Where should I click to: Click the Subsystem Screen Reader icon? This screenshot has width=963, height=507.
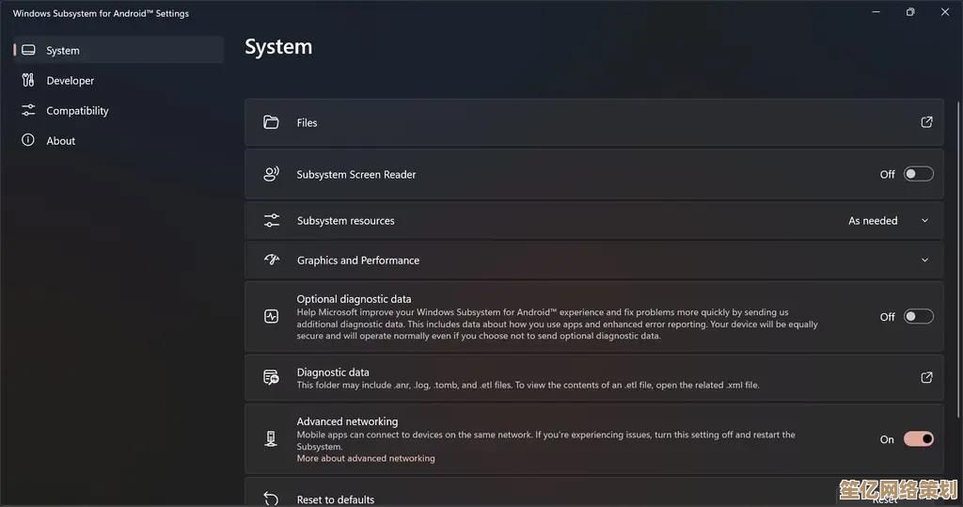(x=271, y=174)
